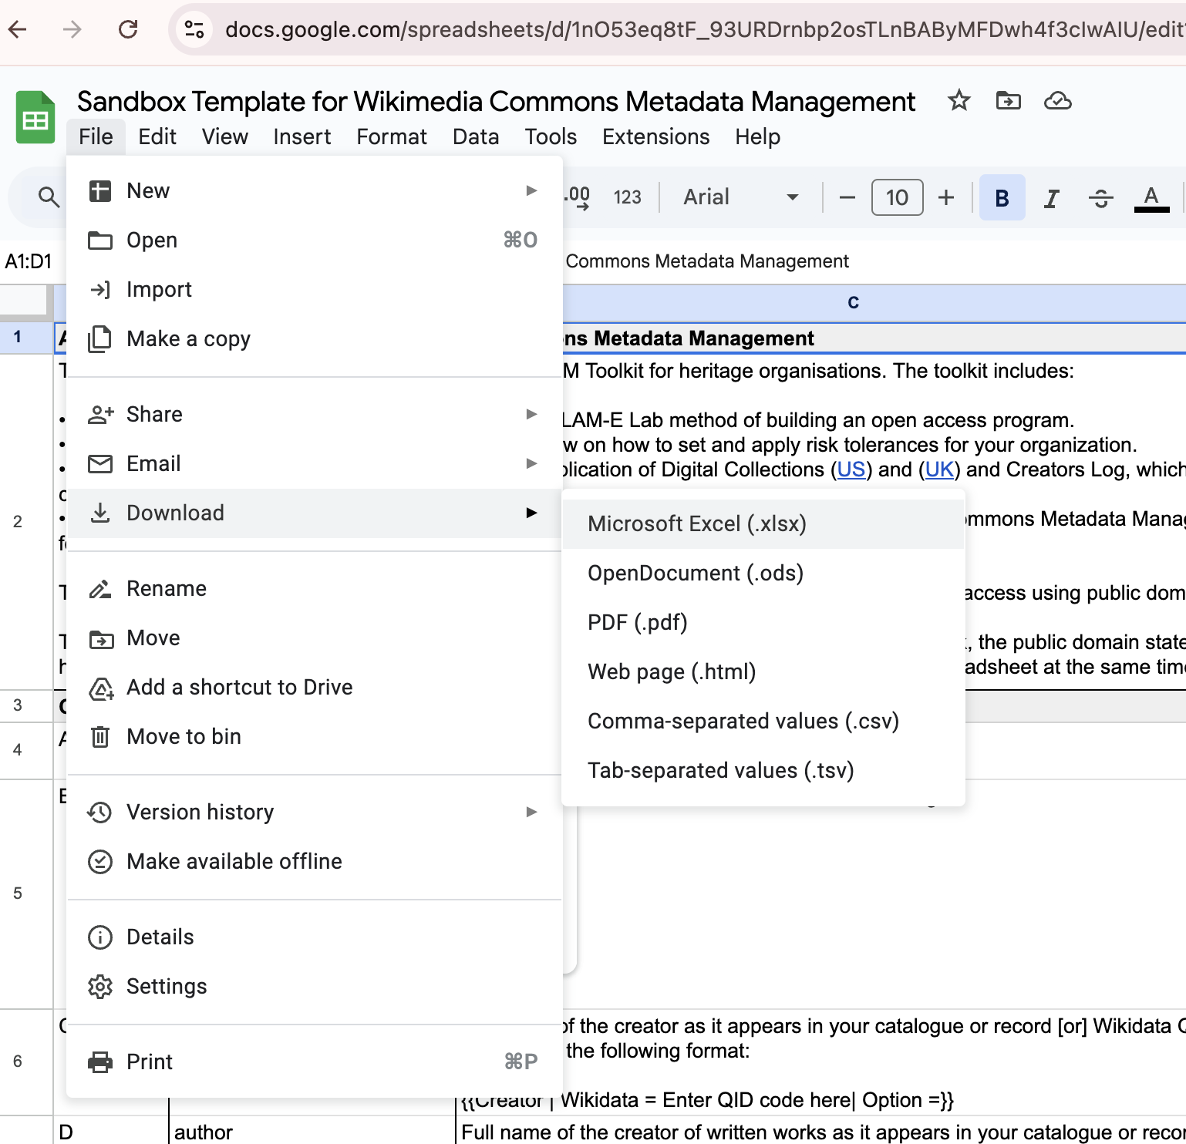Click the Google Sheets home icon
Image resolution: width=1186 pixels, height=1144 pixels.
coord(35,118)
